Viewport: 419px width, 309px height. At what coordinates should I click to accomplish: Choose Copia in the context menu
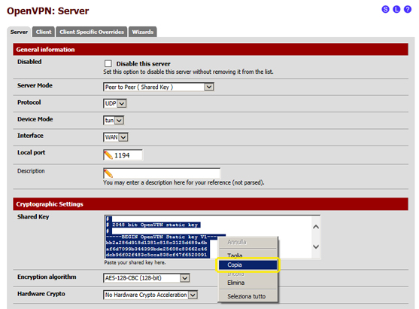248,265
